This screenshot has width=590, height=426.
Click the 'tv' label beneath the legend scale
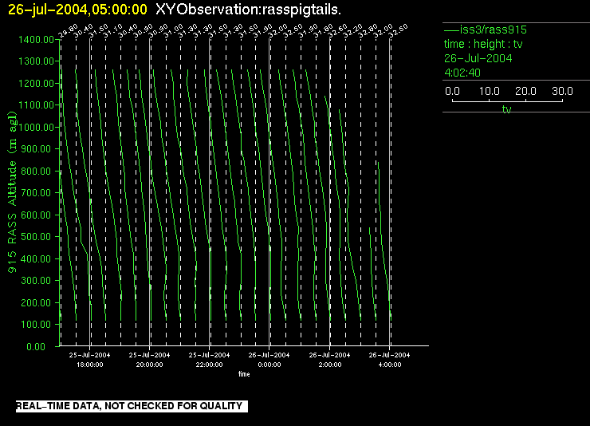506,109
